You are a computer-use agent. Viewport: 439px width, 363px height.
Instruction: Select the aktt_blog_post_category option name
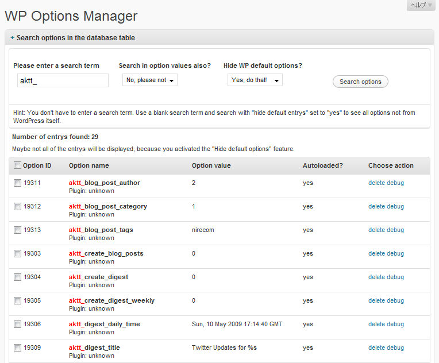click(108, 206)
